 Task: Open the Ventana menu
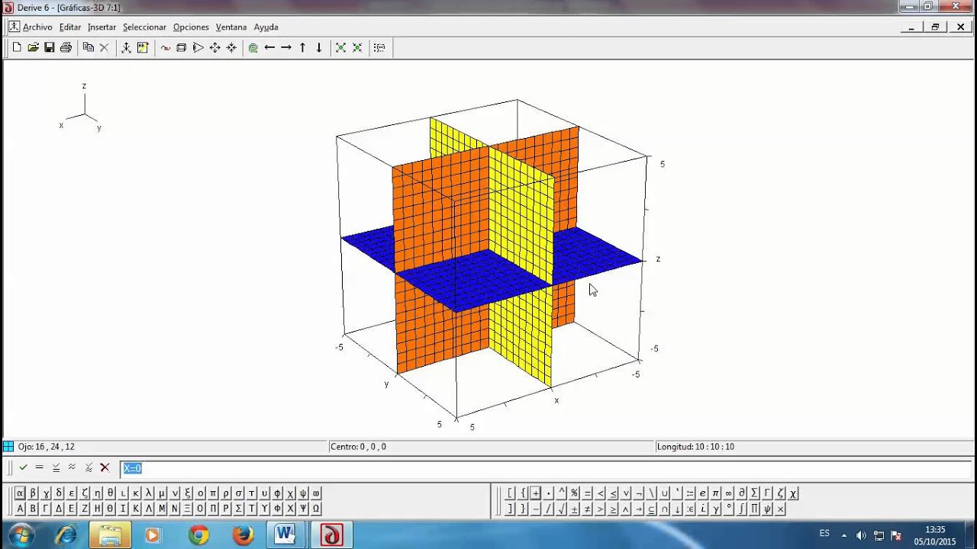(x=231, y=27)
